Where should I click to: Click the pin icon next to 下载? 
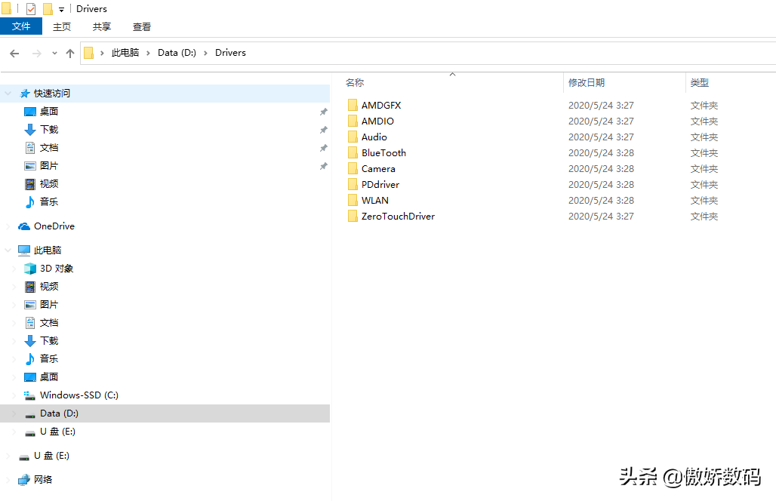click(323, 130)
